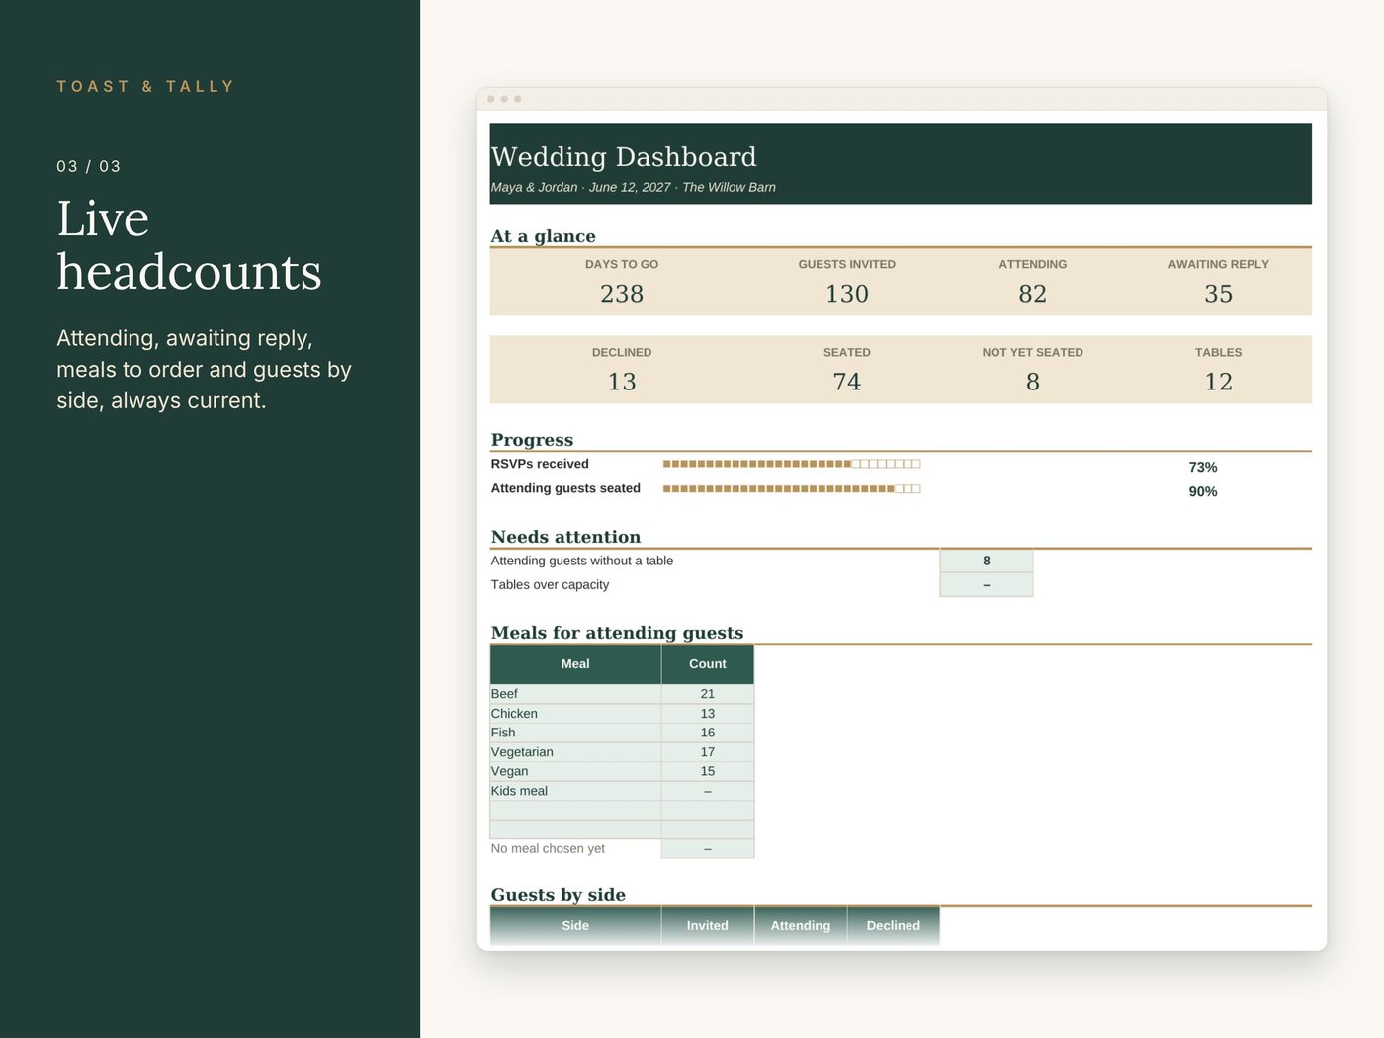This screenshot has height=1038, width=1384.
Task: Click the Attending guests seated progress bar
Action: pyautogui.click(x=792, y=488)
